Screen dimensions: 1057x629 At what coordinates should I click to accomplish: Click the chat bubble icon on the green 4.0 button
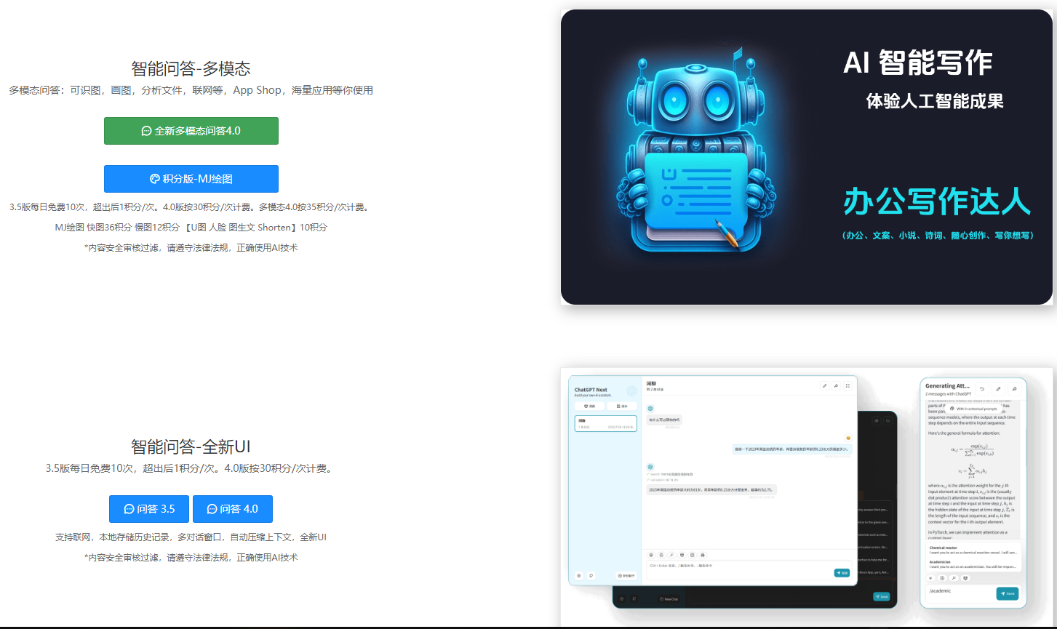coord(146,131)
